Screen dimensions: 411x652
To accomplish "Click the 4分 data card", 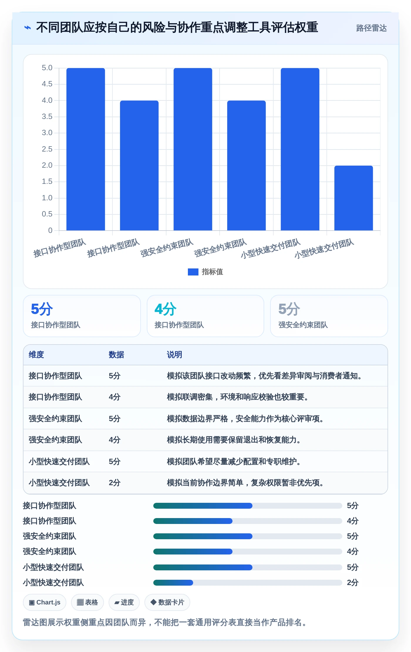I will coord(206,316).
